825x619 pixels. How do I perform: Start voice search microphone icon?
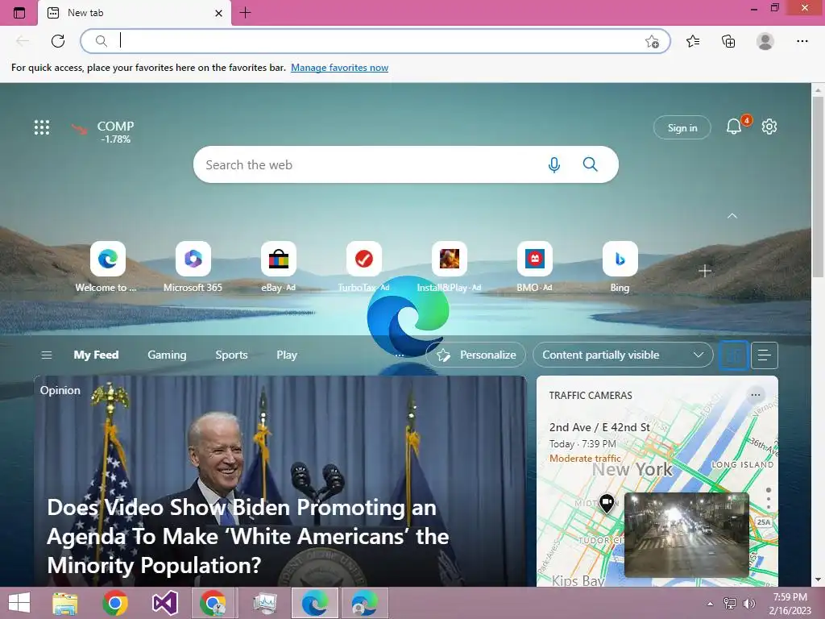pyautogui.click(x=553, y=164)
